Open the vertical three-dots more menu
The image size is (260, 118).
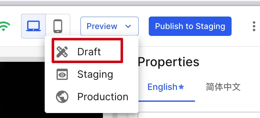[x=254, y=26]
